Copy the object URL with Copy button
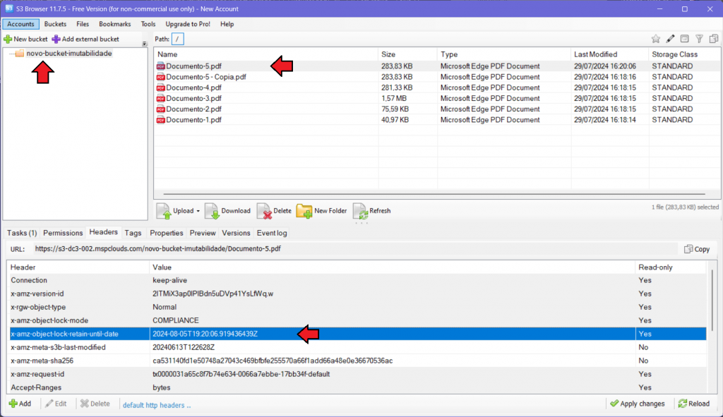The width and height of the screenshot is (723, 417). 697,249
